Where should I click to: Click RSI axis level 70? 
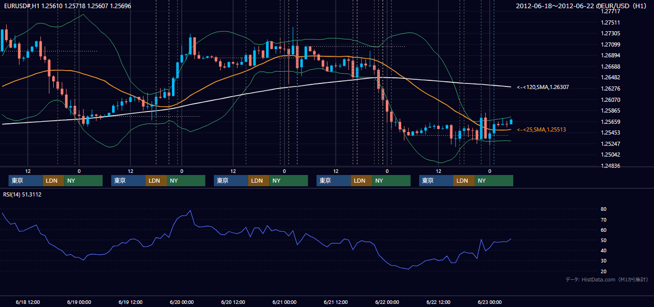(x=603, y=220)
